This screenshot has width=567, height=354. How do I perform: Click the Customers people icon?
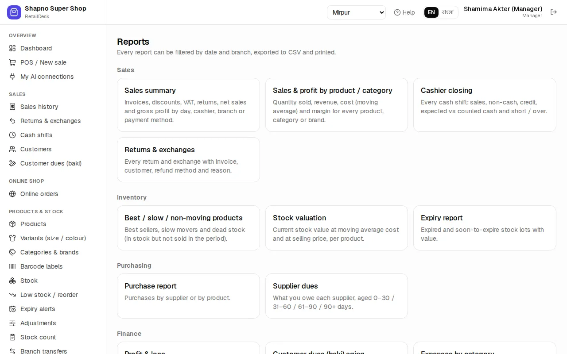tap(12, 149)
